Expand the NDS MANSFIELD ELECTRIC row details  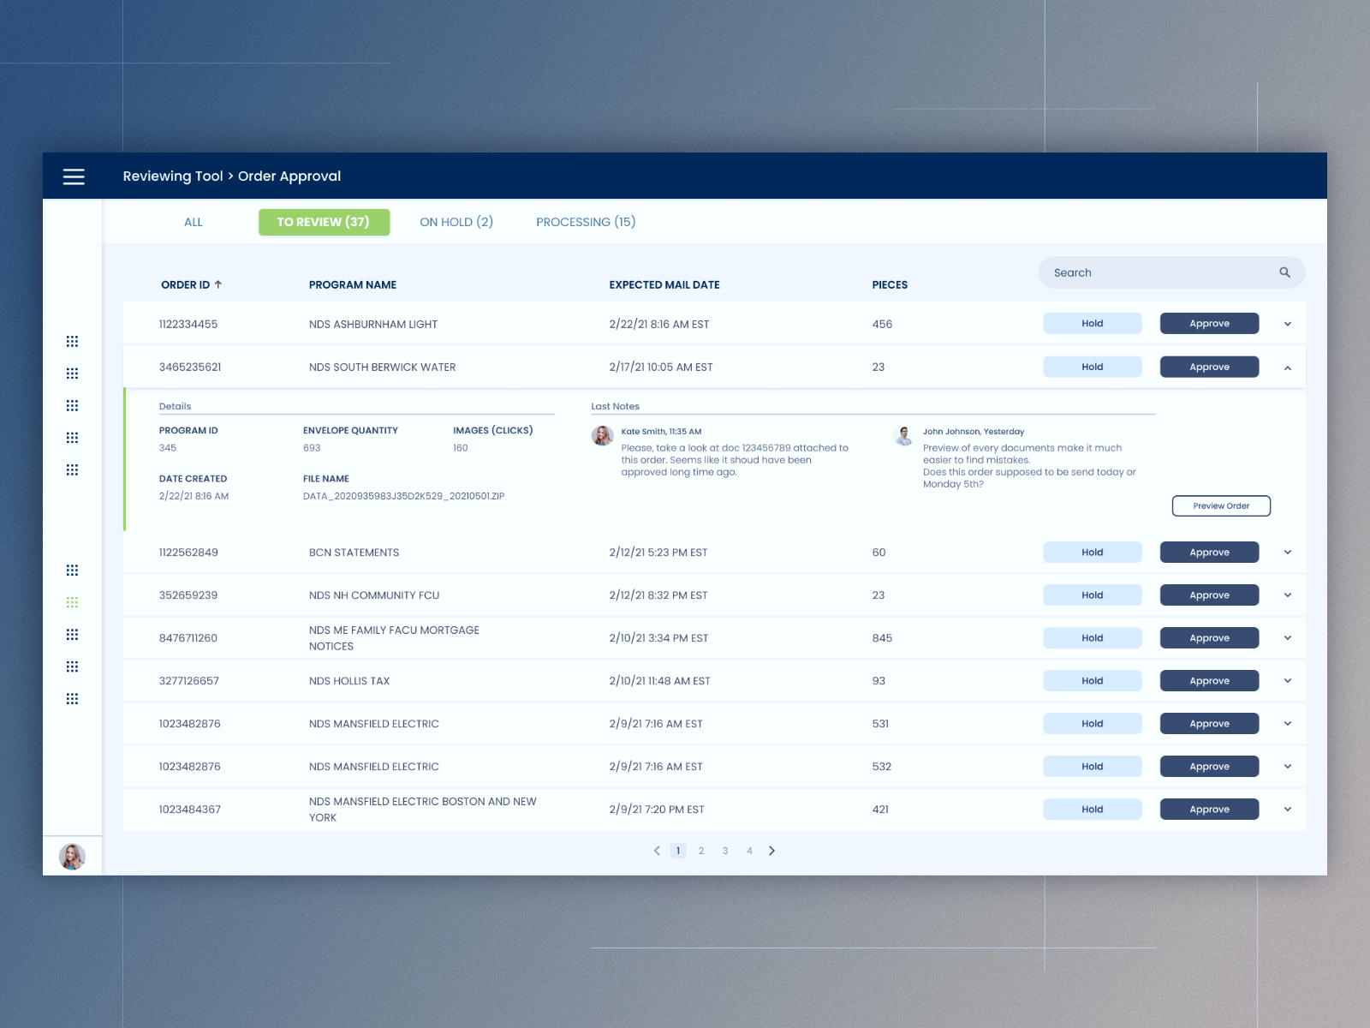(1287, 723)
